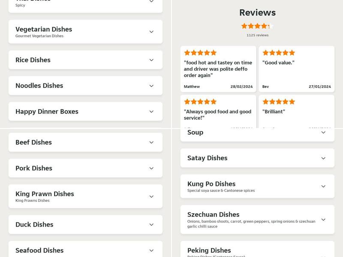Open the Peking Dishes section
Image resolution: width=343 pixels, height=257 pixels.
(x=257, y=251)
